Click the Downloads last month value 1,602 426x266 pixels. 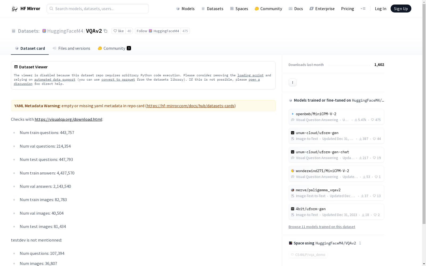point(379,65)
